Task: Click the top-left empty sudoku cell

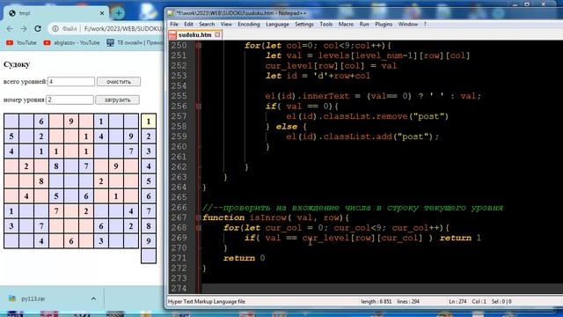Action: [11, 122]
